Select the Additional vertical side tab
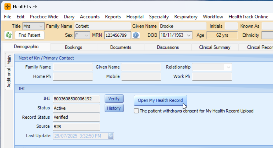The image size is (273, 148). [9, 78]
